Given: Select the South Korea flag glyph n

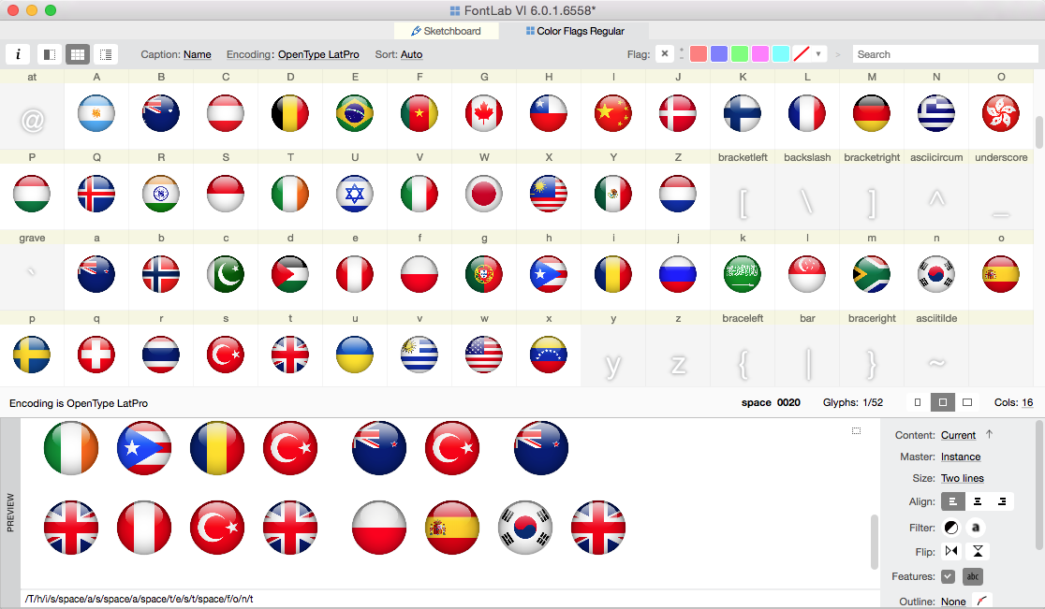Looking at the screenshot, I should point(936,274).
